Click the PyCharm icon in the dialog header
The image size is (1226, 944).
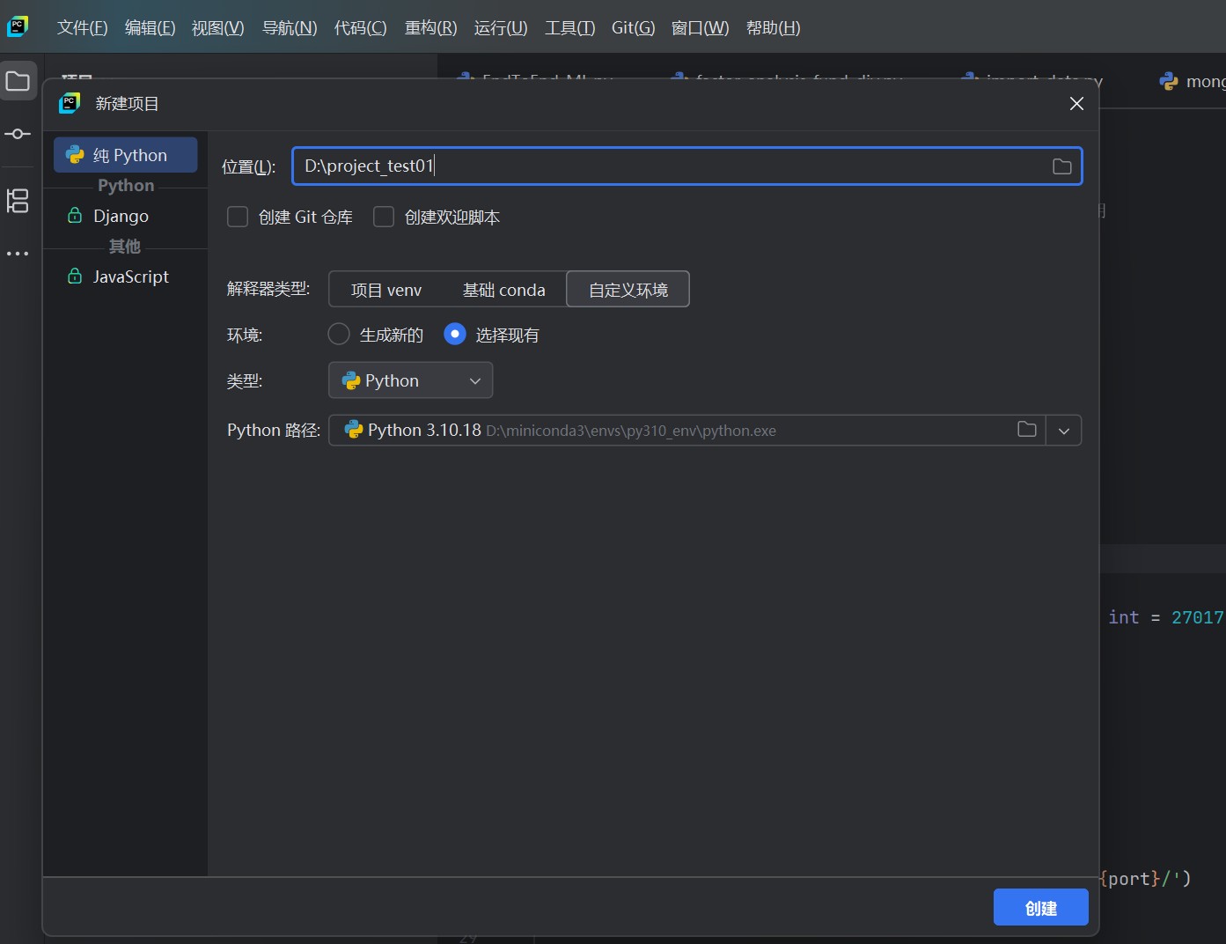click(x=70, y=103)
